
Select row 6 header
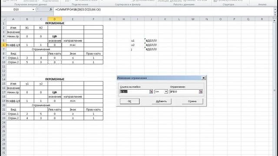(x=3, y=45)
